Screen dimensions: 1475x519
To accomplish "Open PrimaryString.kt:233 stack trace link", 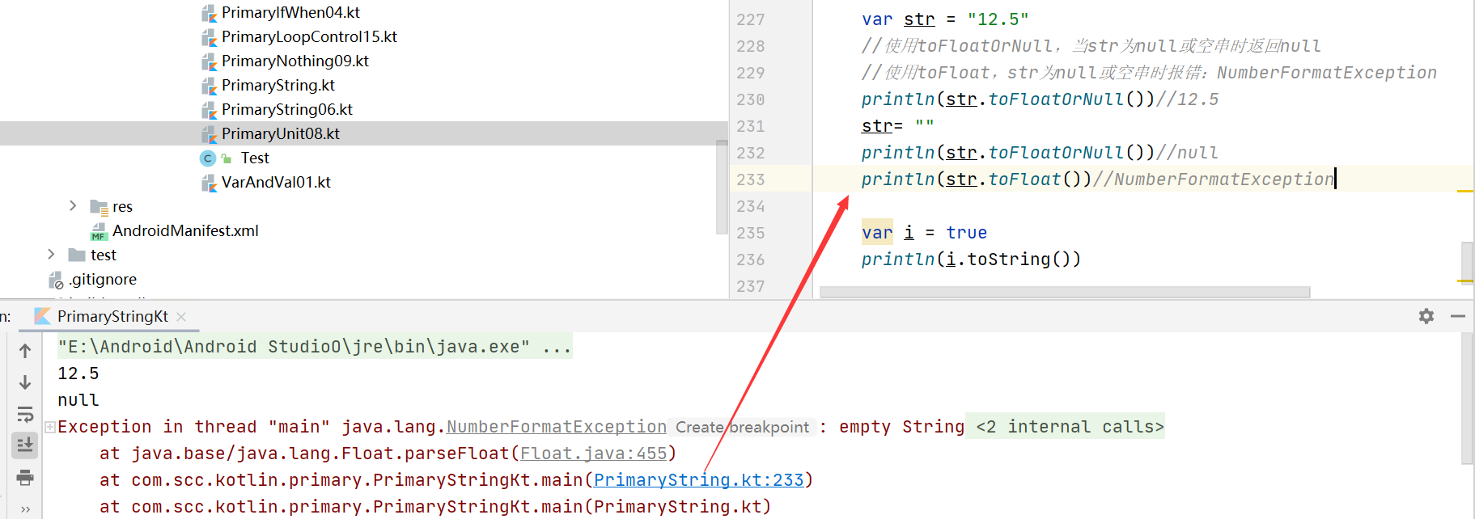I will (x=699, y=480).
